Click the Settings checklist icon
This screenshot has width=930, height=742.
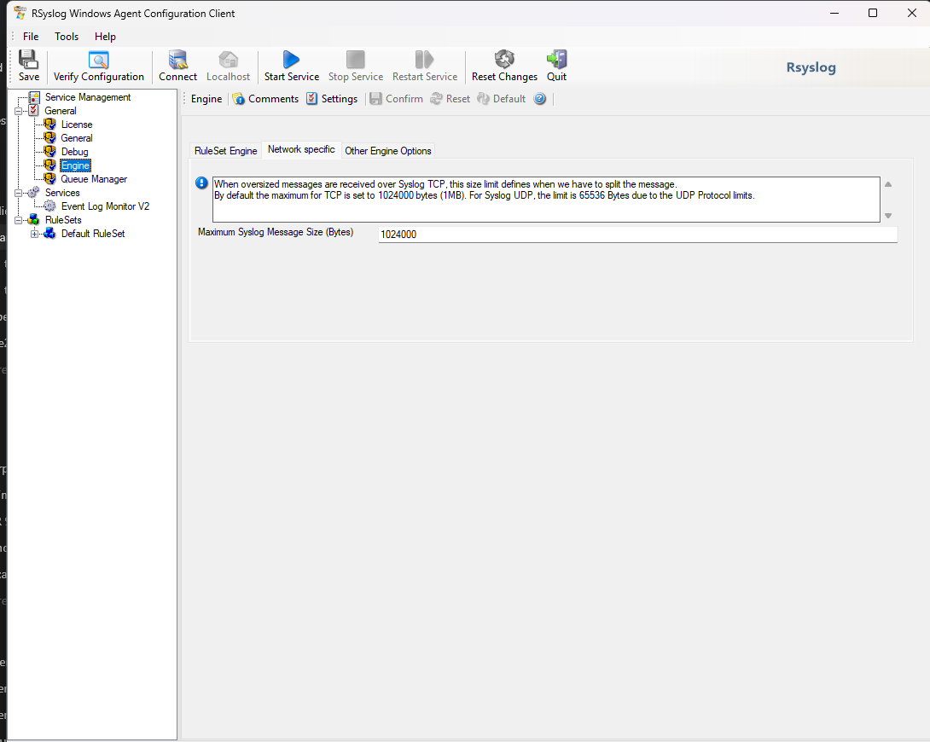point(312,99)
